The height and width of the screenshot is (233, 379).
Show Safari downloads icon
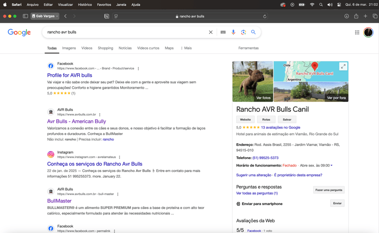(346, 16)
